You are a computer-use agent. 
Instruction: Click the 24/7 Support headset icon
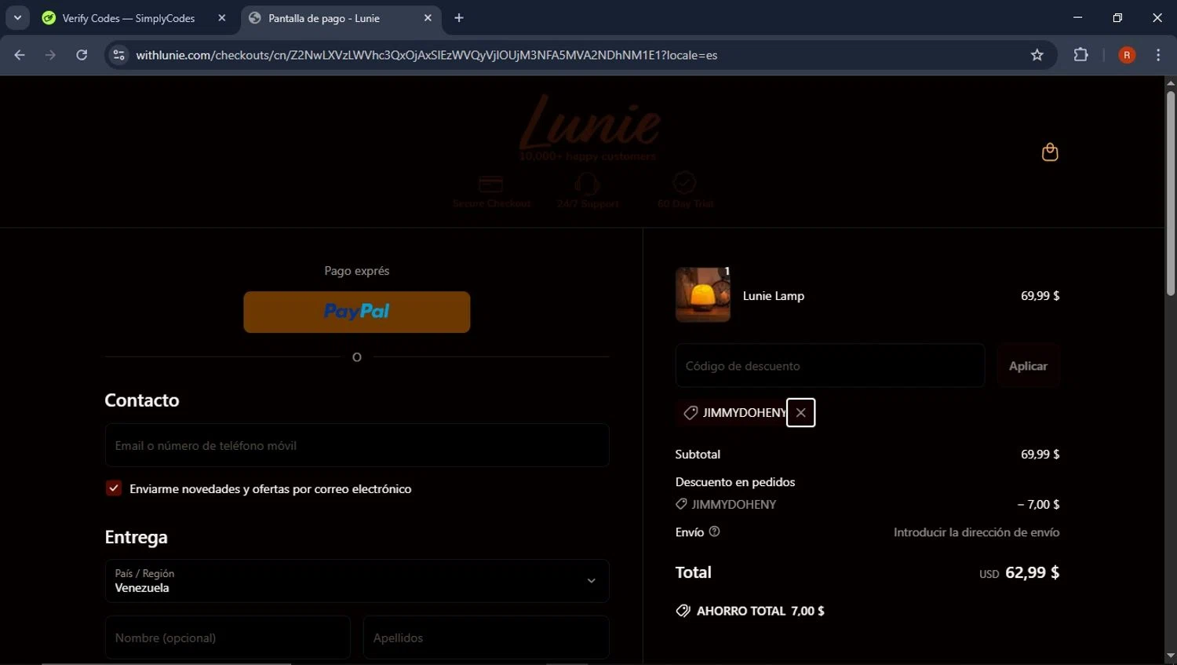tap(587, 183)
